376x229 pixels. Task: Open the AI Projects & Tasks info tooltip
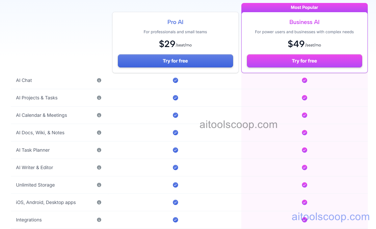(99, 98)
